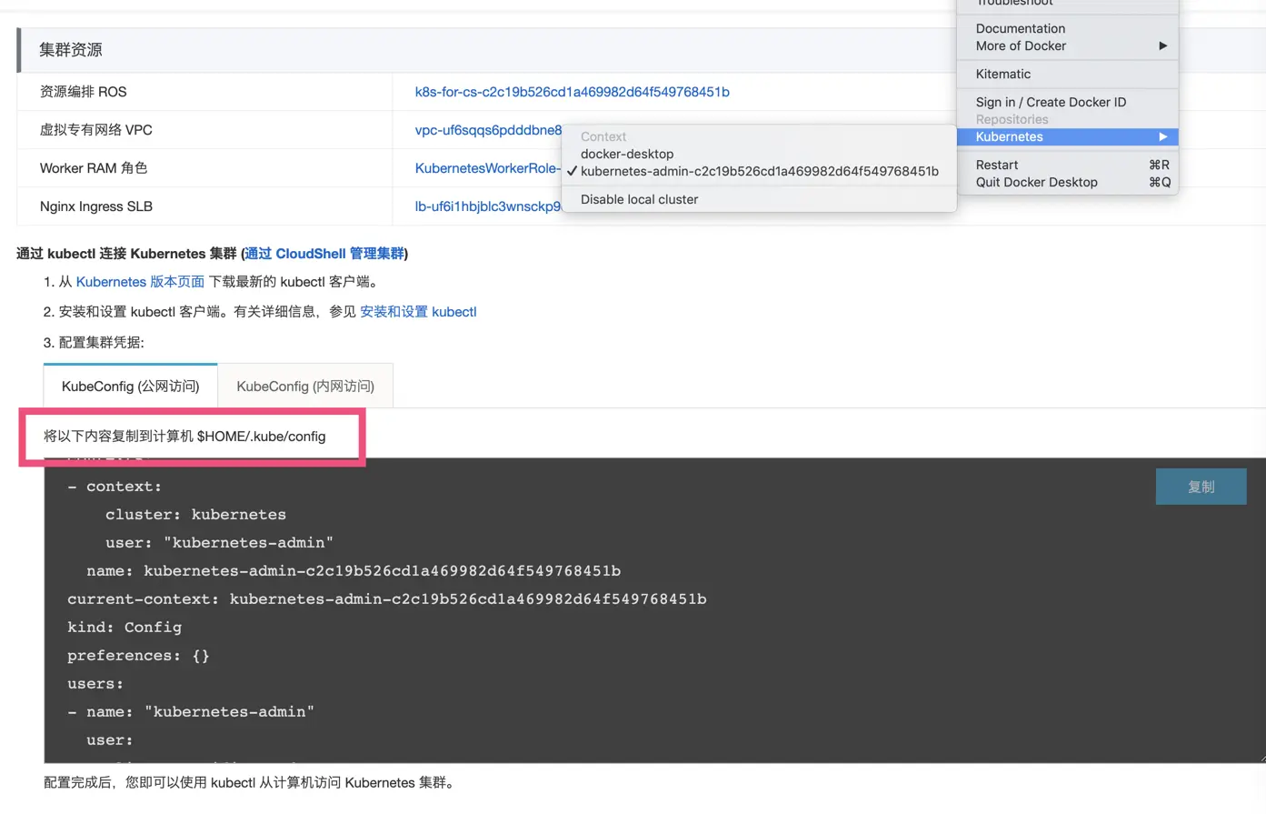Click the '- name: "kubernetes-admin"' users line
Screen dimensions: 1266x814
pyautogui.click(x=191, y=712)
